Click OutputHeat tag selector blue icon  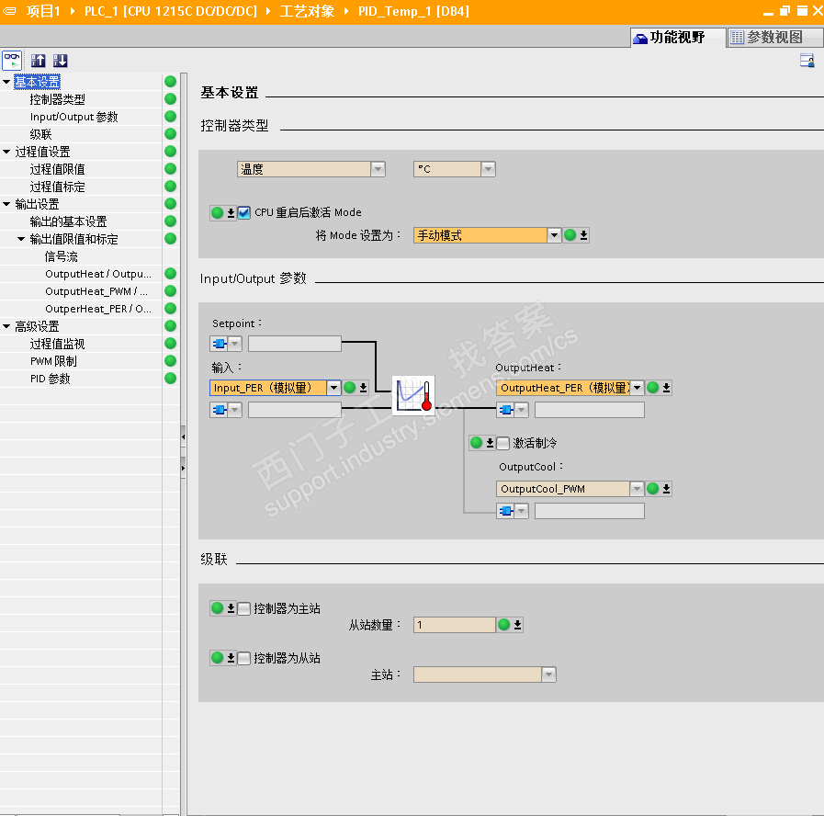506,410
